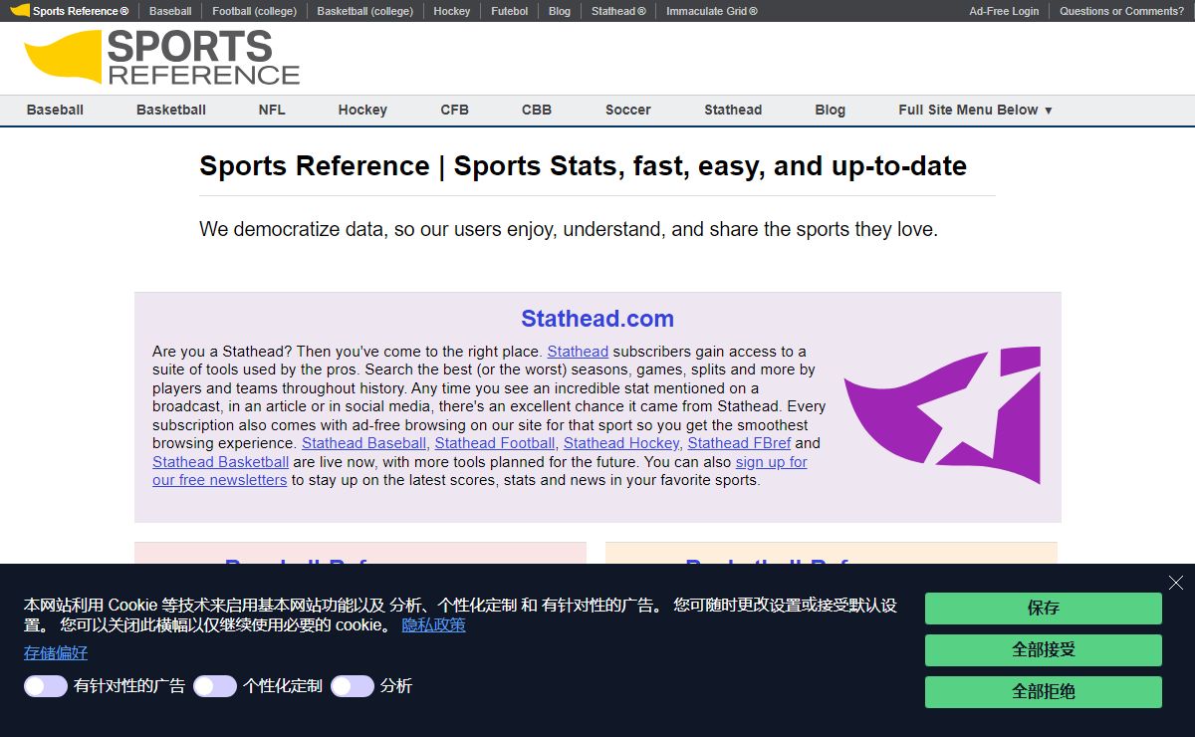Click the 保存 button

coord(1044,609)
